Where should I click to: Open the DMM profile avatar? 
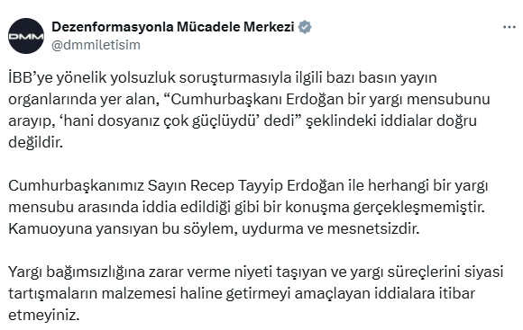(x=26, y=36)
